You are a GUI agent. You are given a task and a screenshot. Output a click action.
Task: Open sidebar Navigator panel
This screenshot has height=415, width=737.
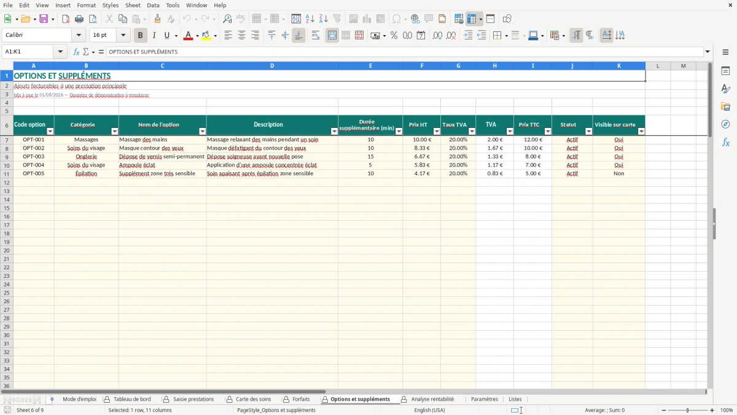point(725,124)
